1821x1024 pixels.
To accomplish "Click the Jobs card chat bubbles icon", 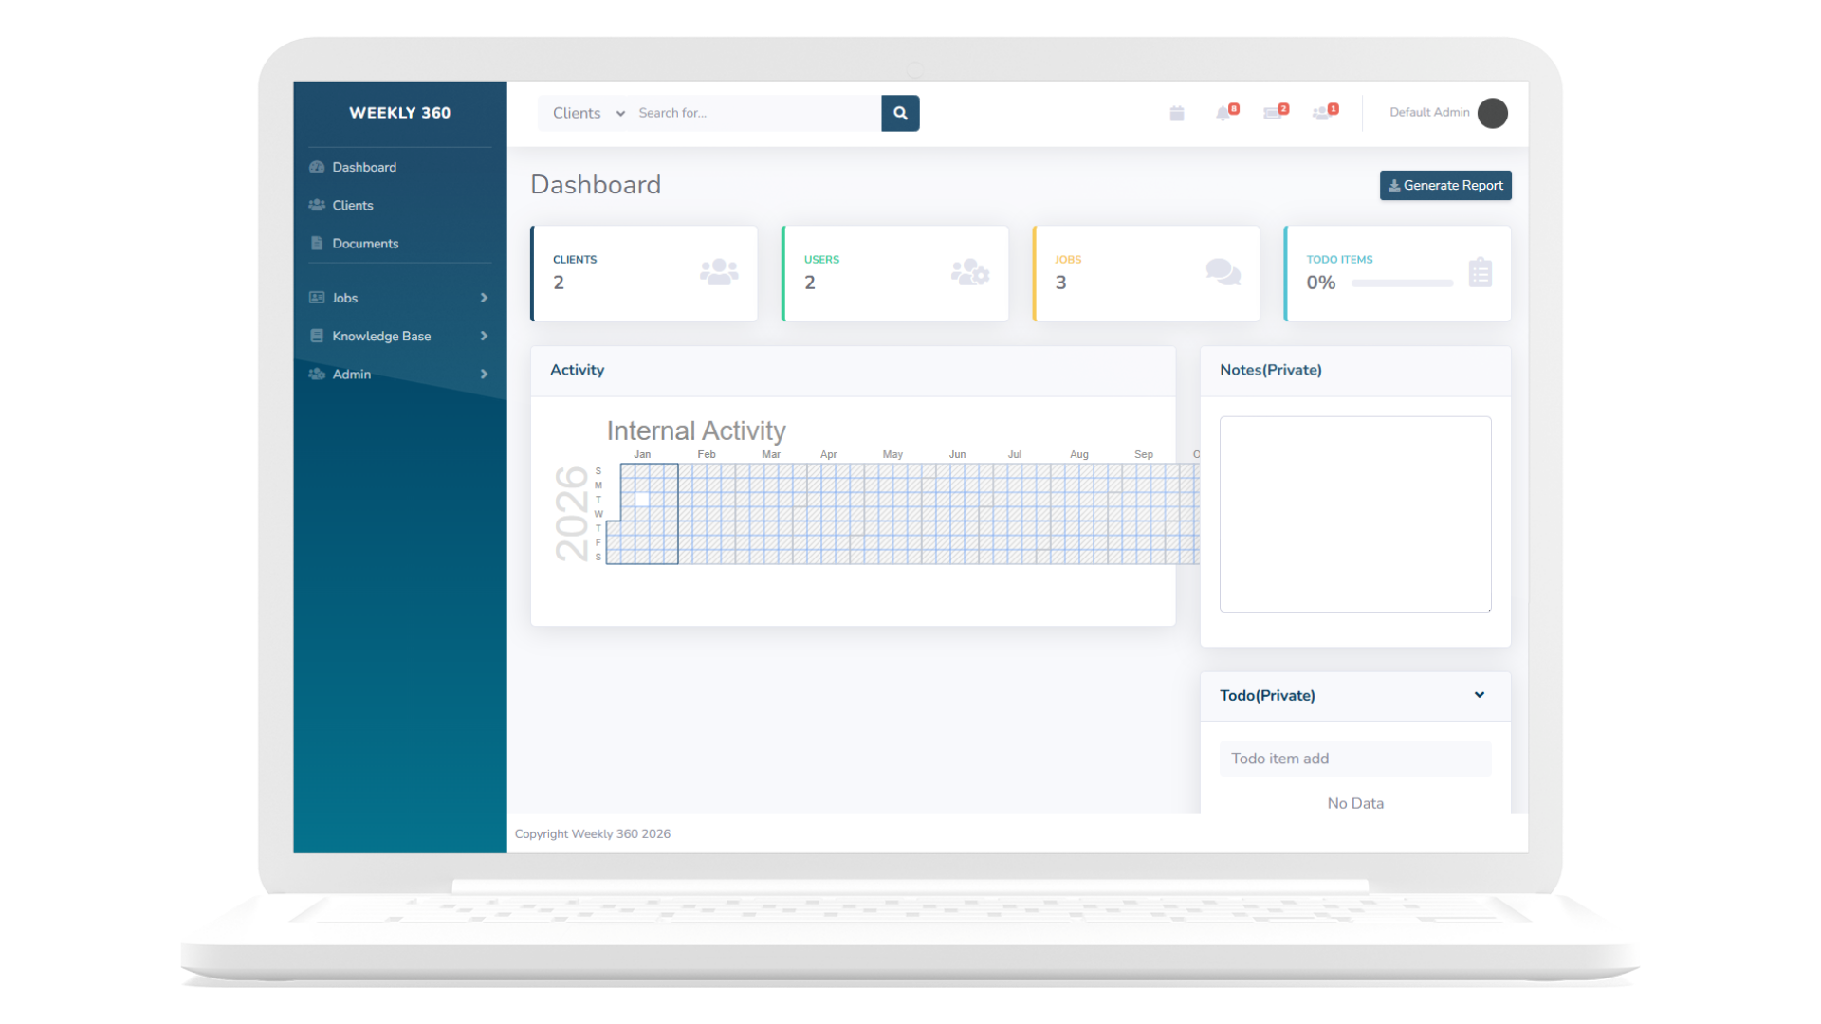I will click(1223, 272).
